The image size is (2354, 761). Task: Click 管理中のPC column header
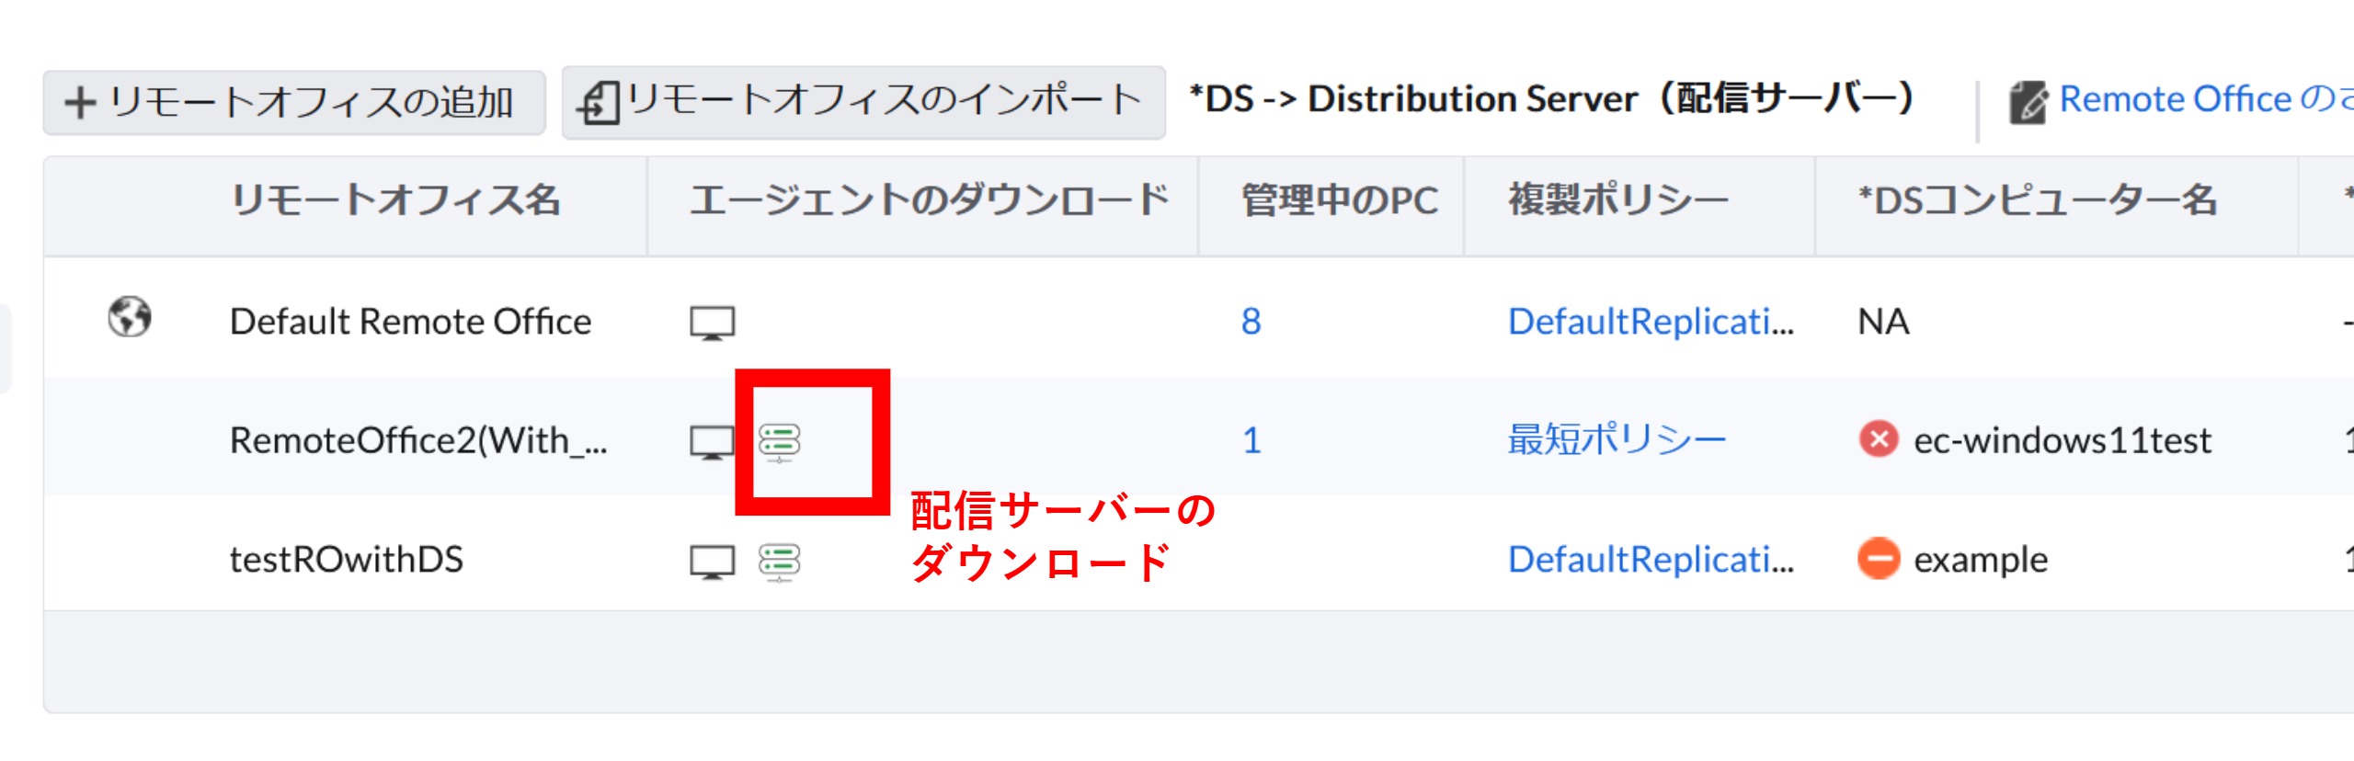(x=1339, y=200)
